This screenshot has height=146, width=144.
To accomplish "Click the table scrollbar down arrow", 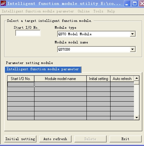I will (x=137, y=118).
